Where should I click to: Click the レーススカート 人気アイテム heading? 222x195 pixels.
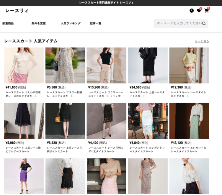31,41
